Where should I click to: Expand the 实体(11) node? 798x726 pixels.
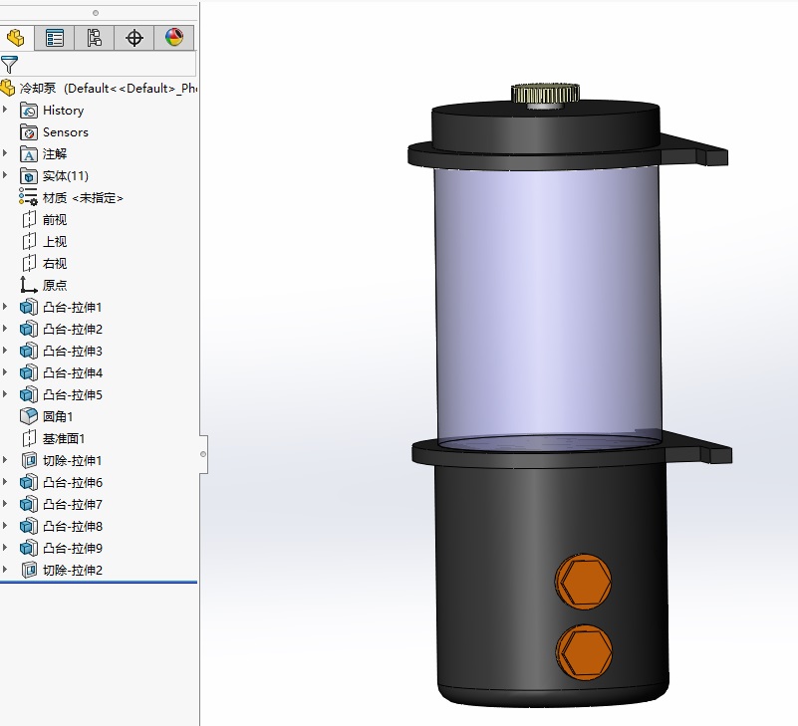pyautogui.click(x=5, y=174)
